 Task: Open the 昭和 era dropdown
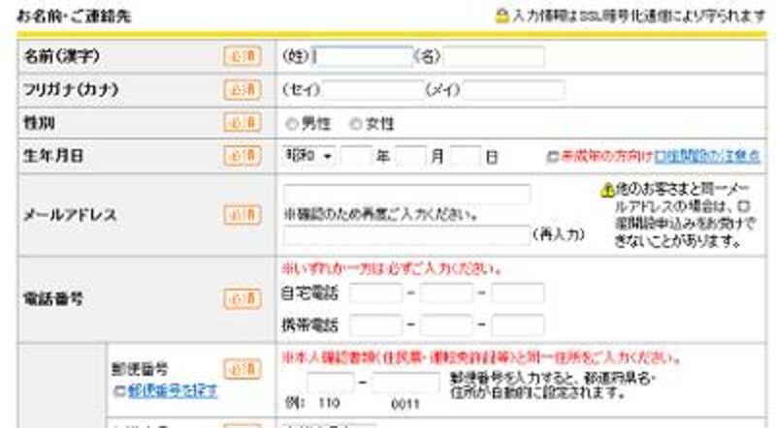308,156
